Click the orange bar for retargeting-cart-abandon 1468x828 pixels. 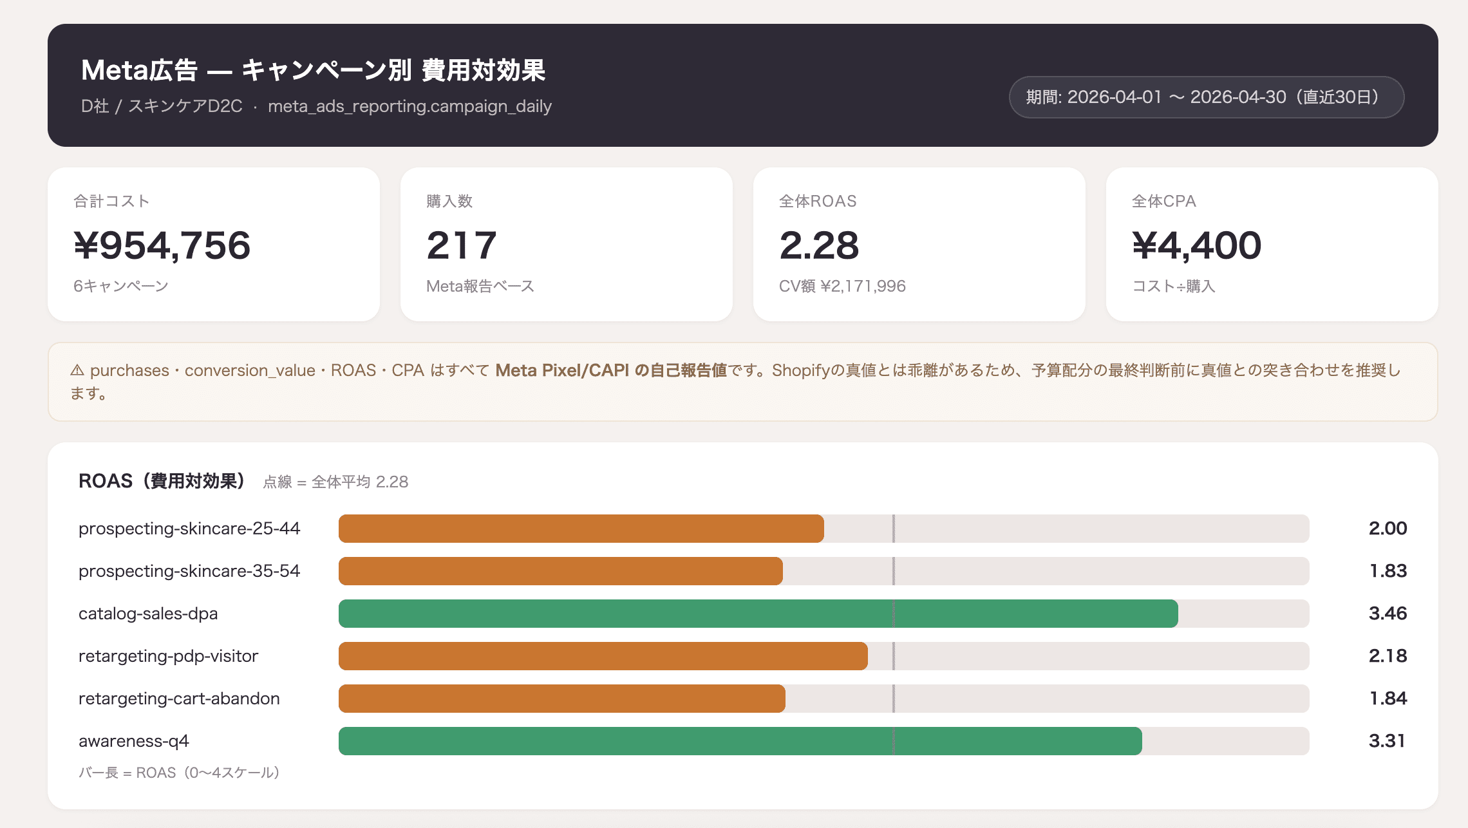point(562,699)
